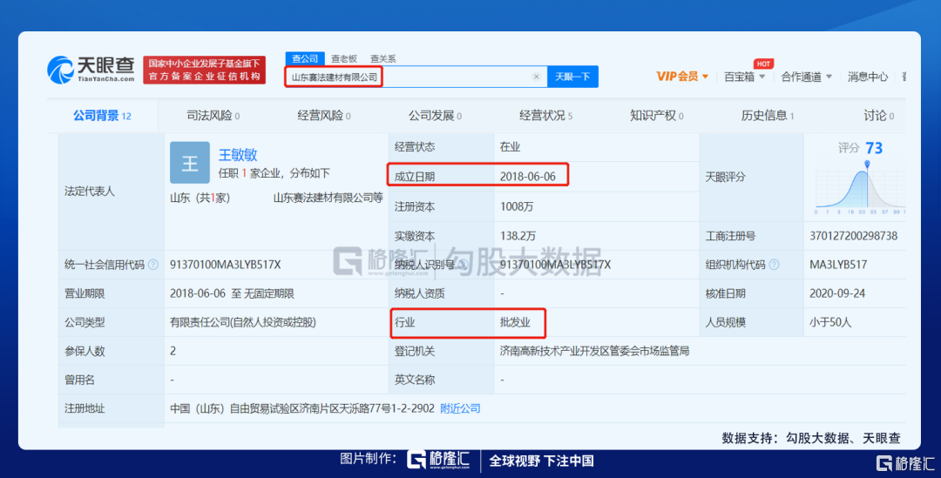Click the 成立日期 value 2018-06-06

(x=527, y=177)
